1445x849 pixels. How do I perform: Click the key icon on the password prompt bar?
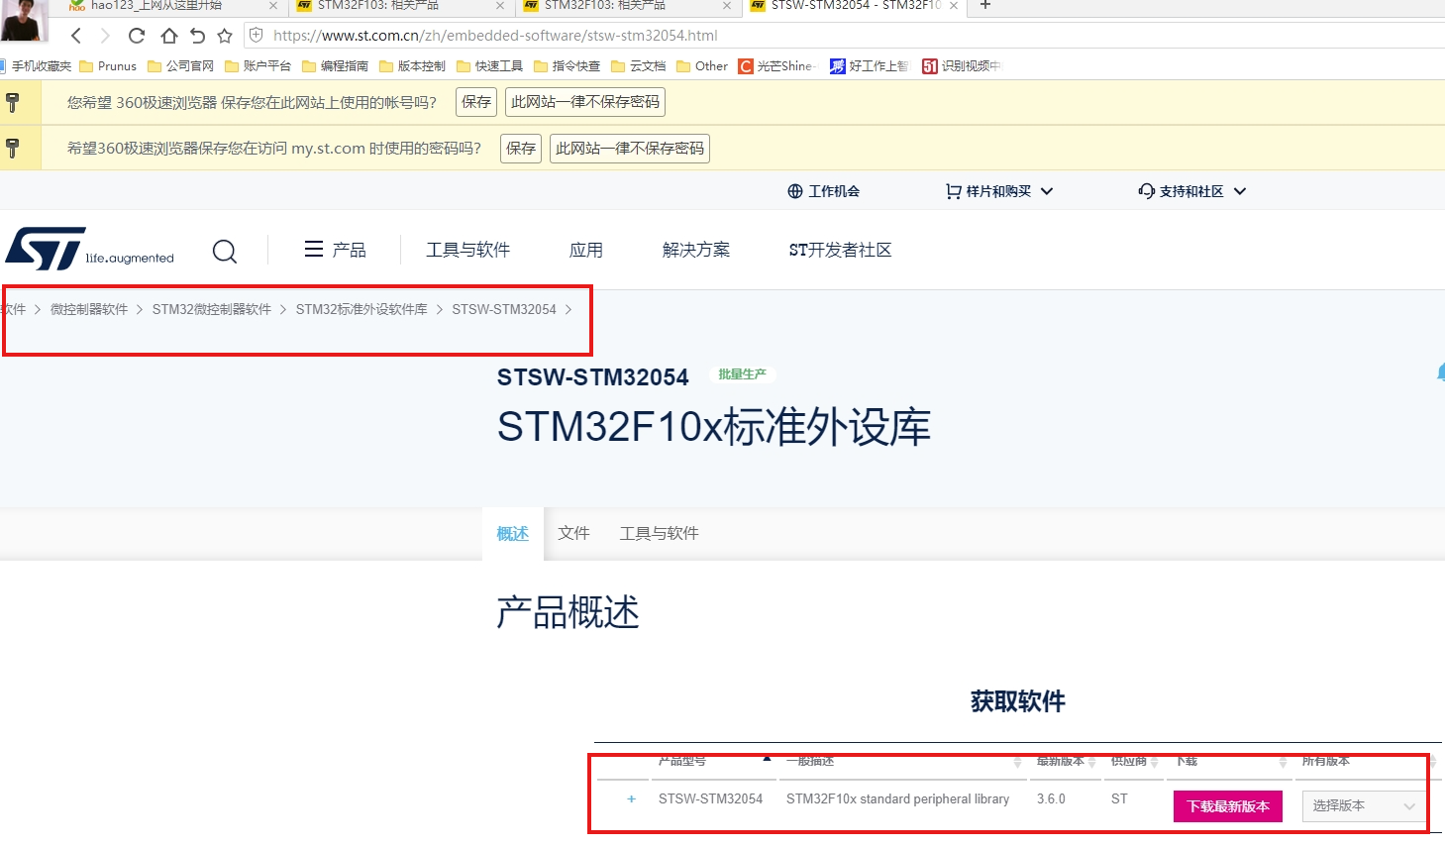pyautogui.click(x=12, y=148)
